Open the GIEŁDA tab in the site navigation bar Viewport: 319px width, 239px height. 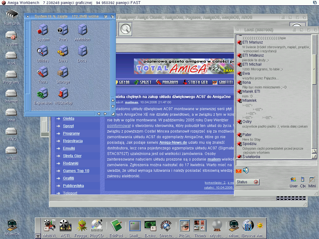(x=123, y=82)
